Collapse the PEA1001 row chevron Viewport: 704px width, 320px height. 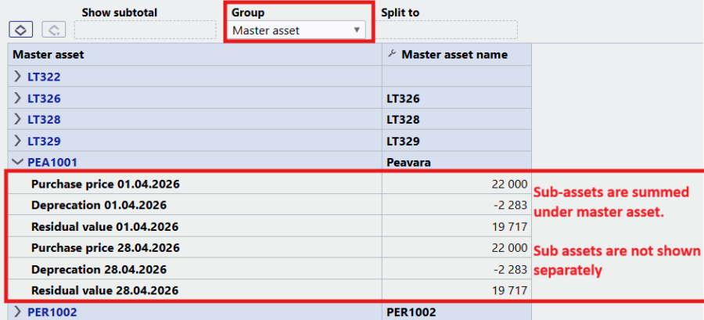point(18,162)
